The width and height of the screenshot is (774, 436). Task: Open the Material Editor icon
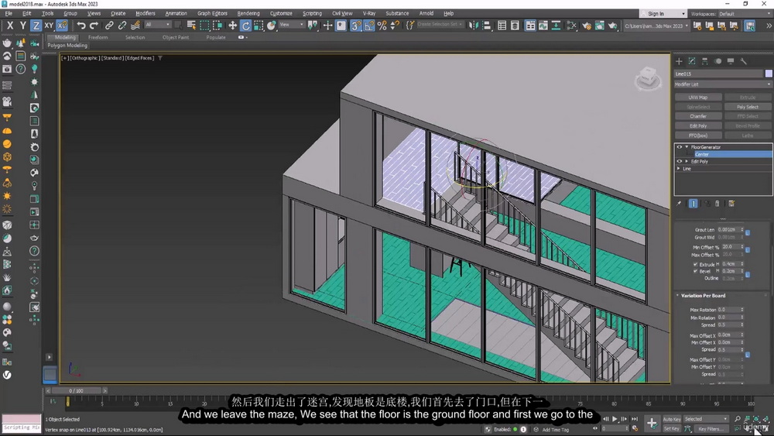click(571, 26)
